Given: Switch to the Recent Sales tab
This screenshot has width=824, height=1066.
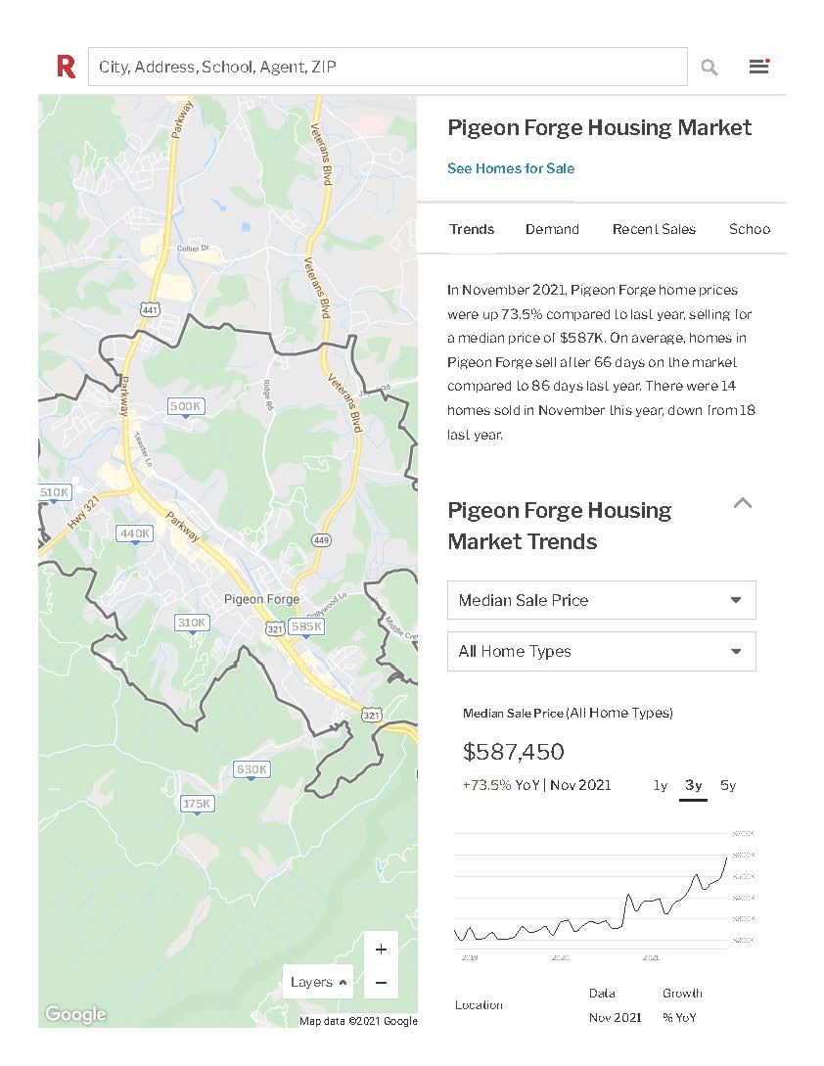Looking at the screenshot, I should coord(654,229).
